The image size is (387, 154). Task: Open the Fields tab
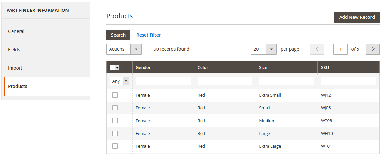point(14,50)
